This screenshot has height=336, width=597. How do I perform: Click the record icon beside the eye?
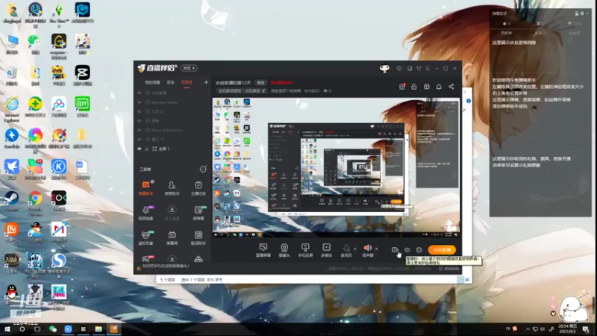pos(395,250)
